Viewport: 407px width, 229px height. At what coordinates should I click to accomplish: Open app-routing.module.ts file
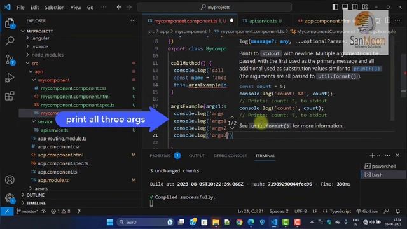62,139
